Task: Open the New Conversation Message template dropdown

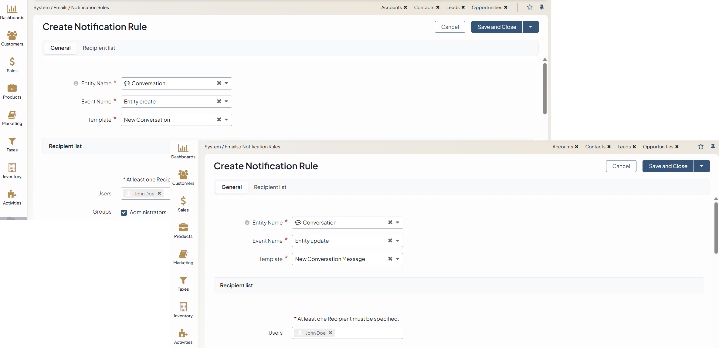Action: [x=398, y=259]
